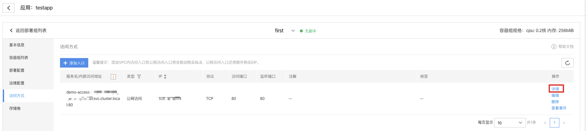
Task: Go to the previous page arrow
Action: coord(545,123)
